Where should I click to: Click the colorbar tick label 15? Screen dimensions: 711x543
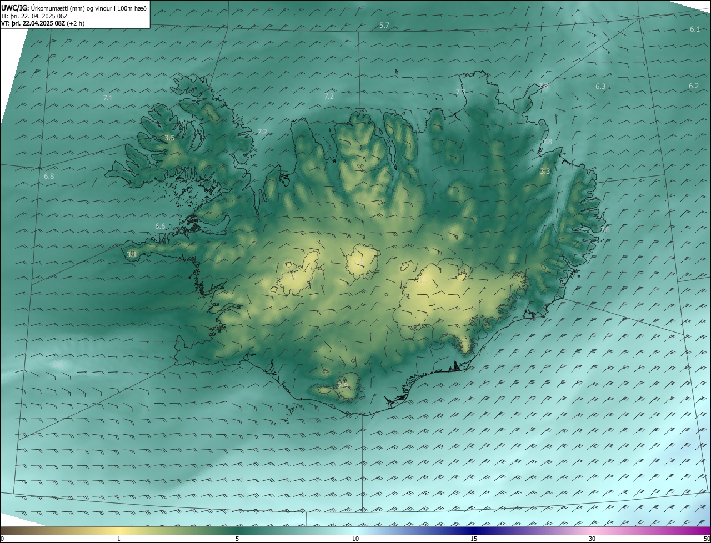pos(474,539)
